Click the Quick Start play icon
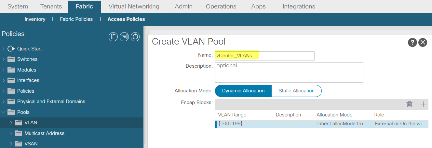Screen dimensions: 432x148 click(x=11, y=49)
